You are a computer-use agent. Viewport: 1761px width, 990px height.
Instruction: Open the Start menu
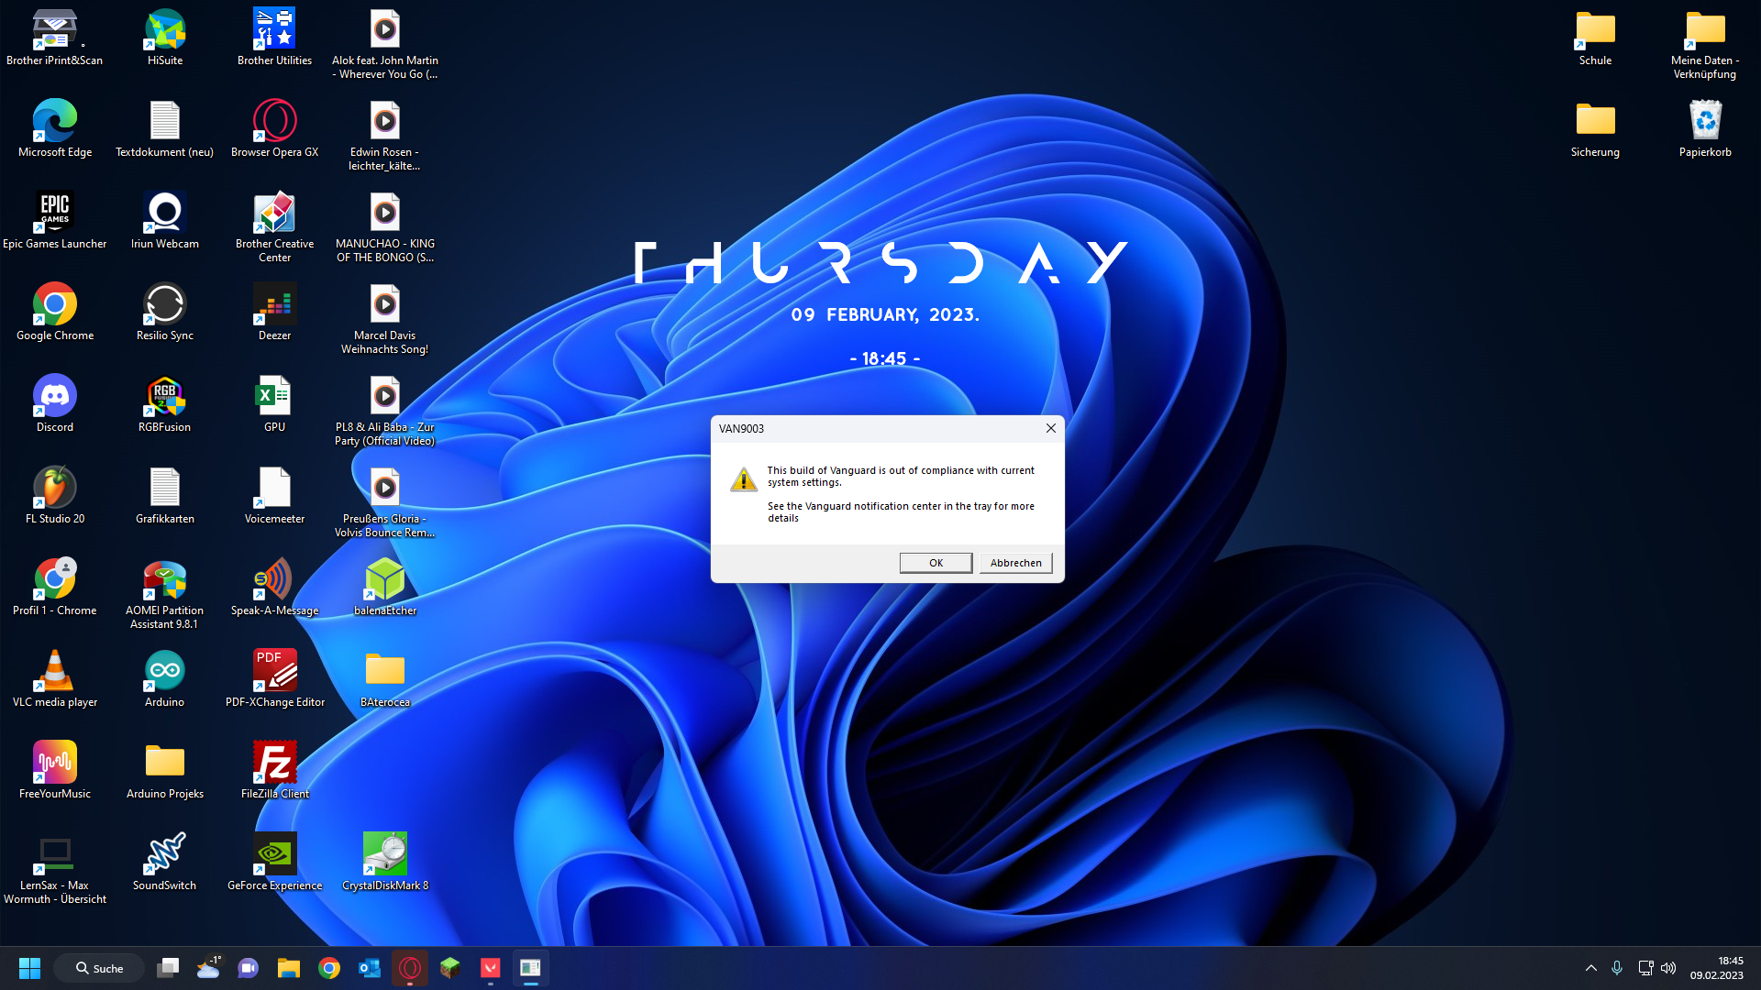click(28, 967)
